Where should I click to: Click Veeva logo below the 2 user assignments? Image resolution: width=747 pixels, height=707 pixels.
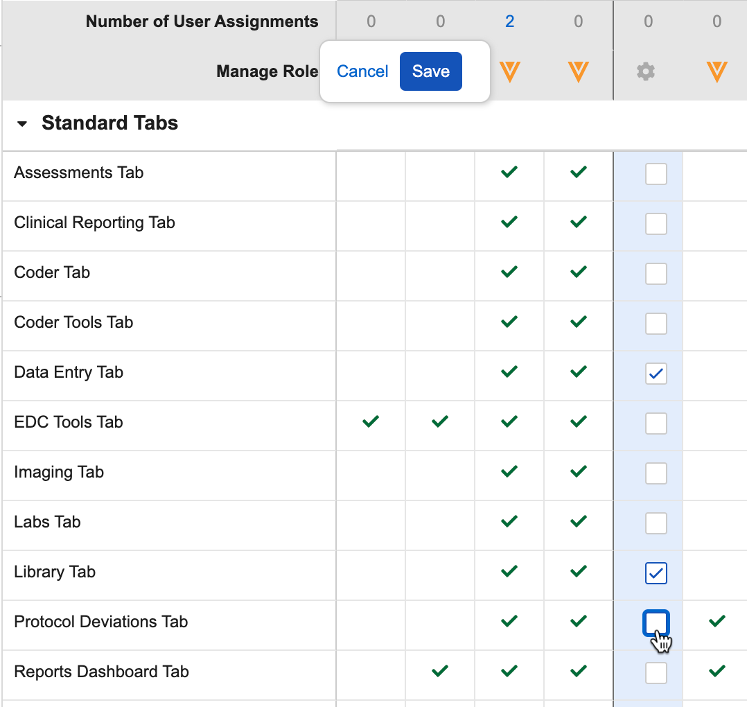[x=509, y=71]
